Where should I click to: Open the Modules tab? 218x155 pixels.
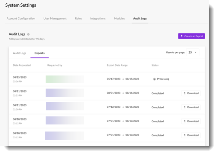(x=119, y=18)
